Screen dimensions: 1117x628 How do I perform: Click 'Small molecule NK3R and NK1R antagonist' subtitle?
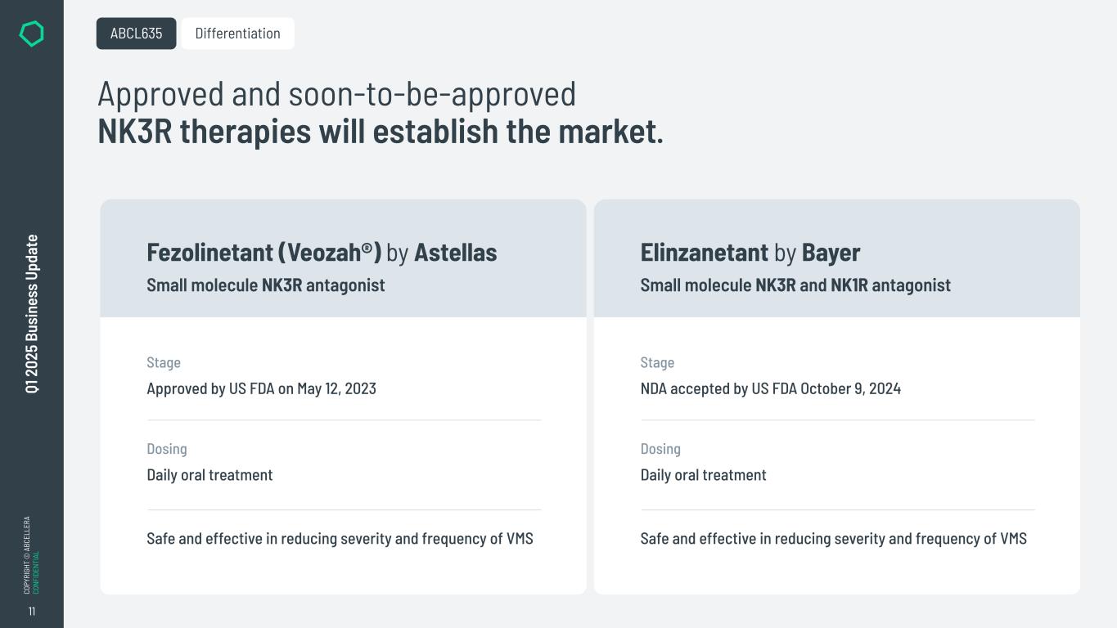795,285
